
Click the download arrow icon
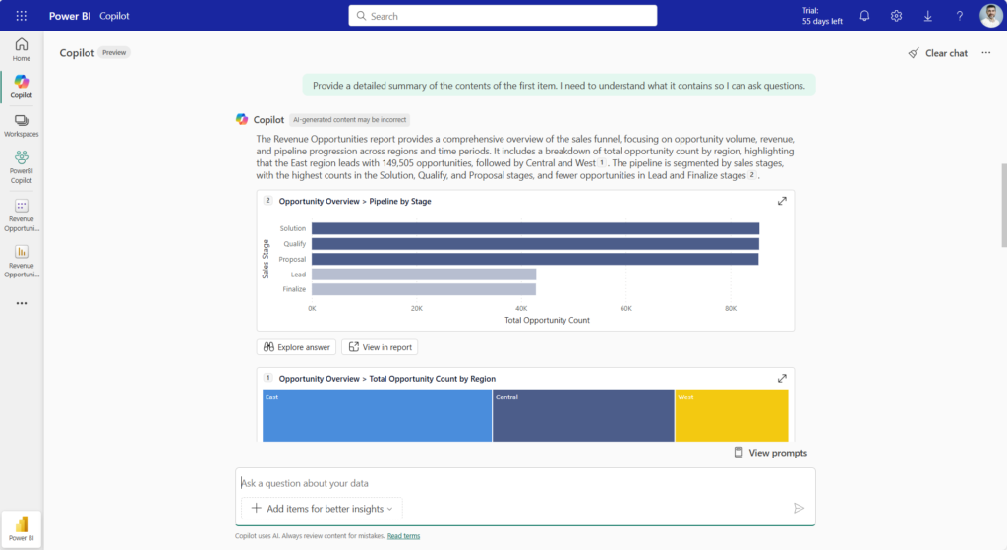click(928, 16)
